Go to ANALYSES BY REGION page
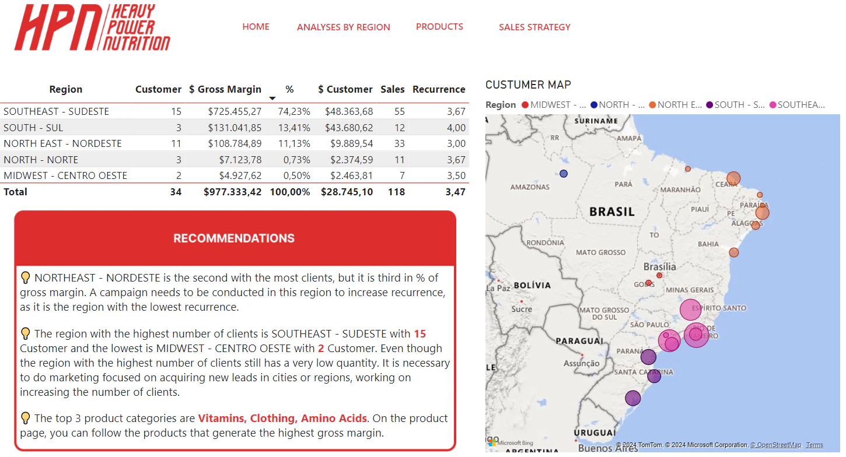846x457 pixels. point(344,27)
